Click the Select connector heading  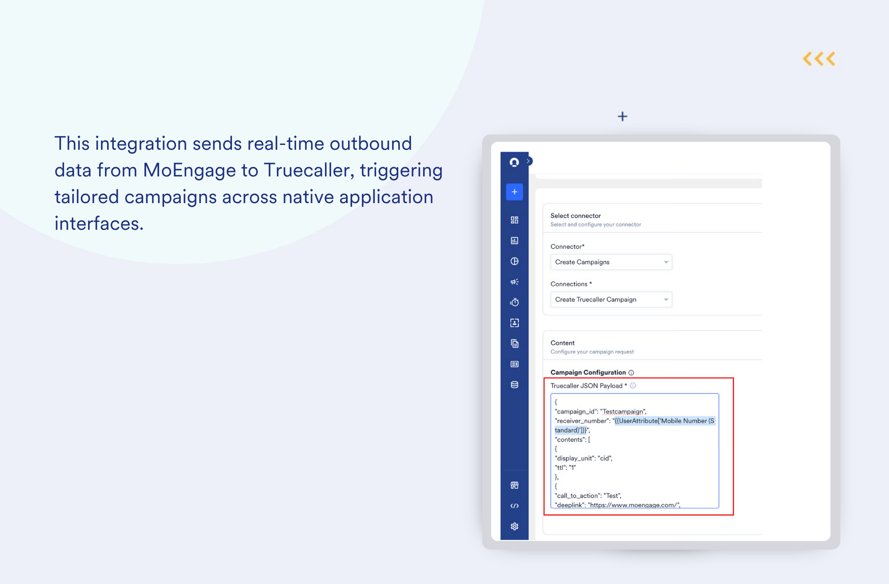tap(576, 216)
